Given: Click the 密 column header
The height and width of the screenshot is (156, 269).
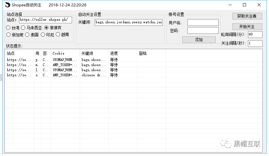Looking at the screenshot, I should pos(46,53).
